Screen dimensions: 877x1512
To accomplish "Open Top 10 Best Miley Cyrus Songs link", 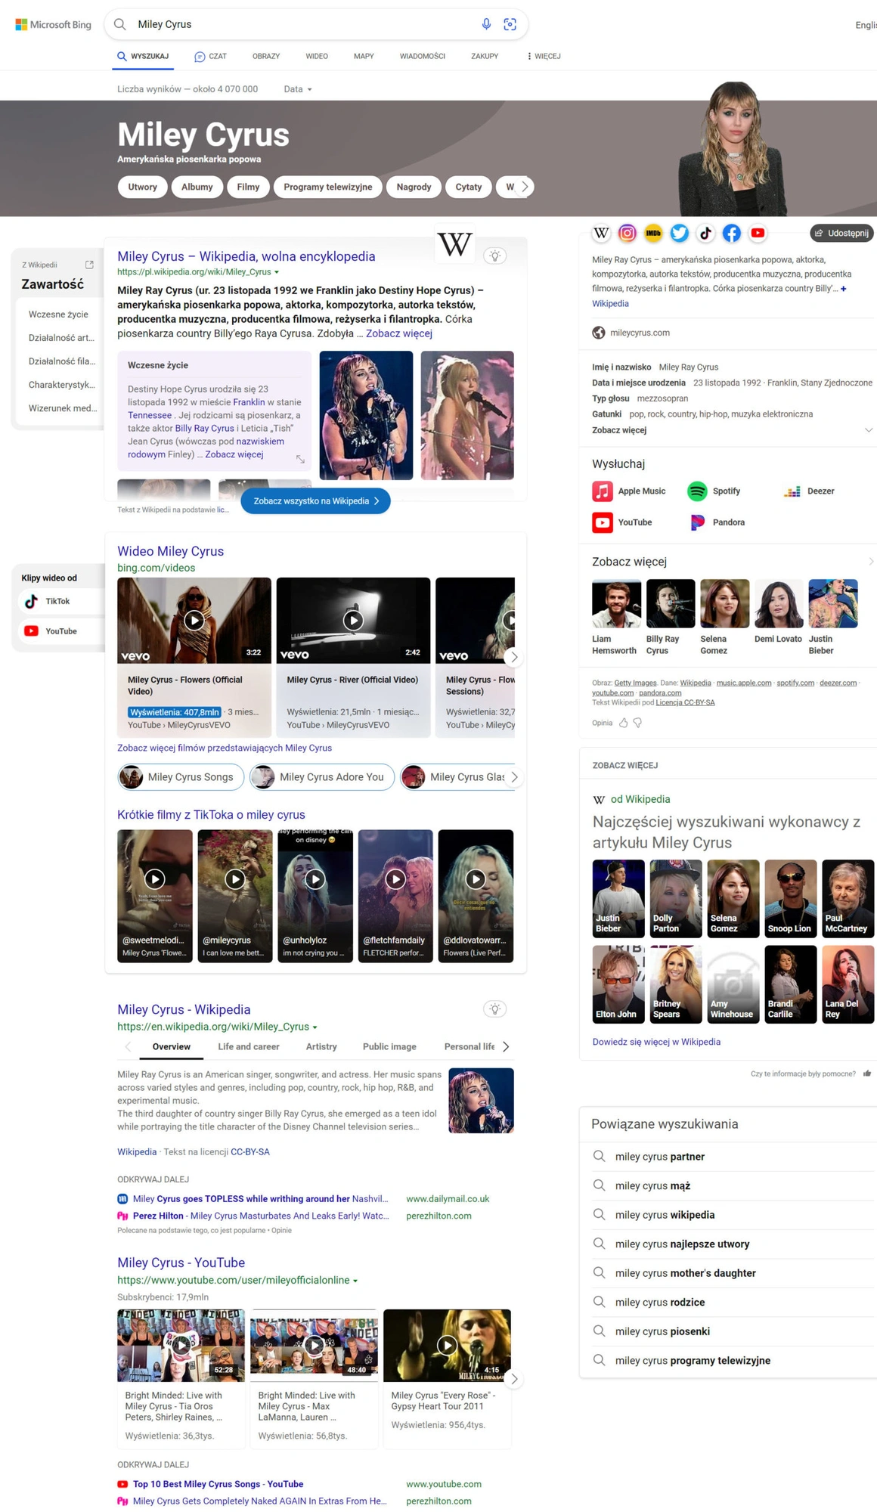I will (218, 1484).
